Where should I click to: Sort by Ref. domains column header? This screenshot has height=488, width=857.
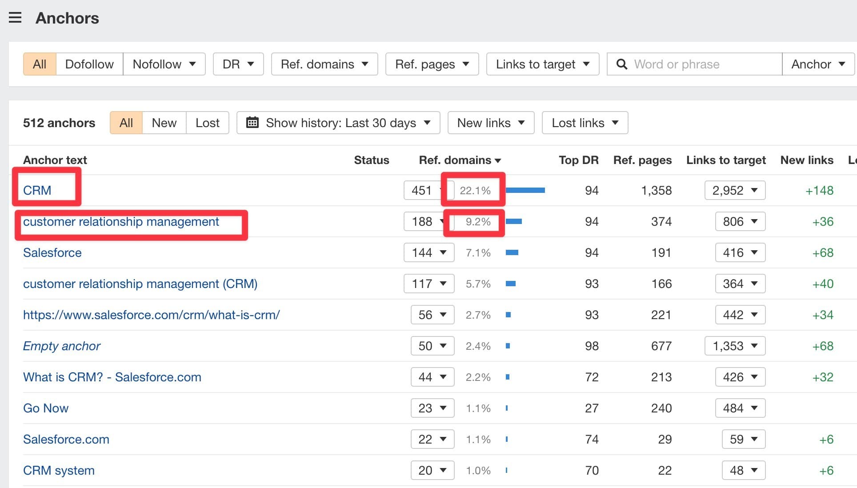[x=460, y=160]
